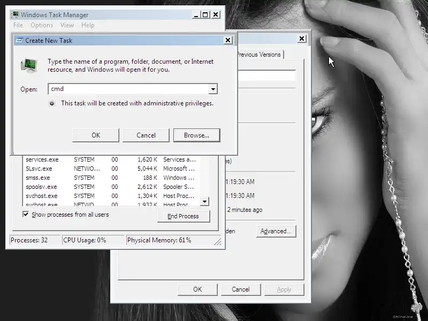428x321 pixels.
Task: Click Cancel in the Properties window
Action: [x=241, y=289]
